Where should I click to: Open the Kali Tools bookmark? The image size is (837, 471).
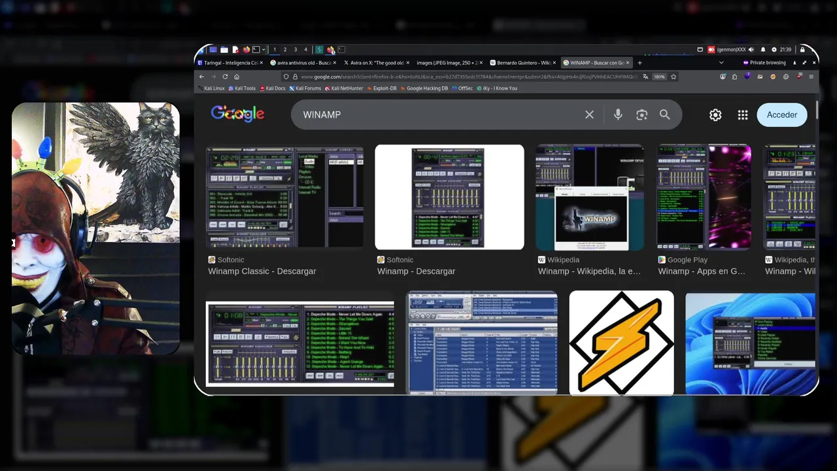click(241, 88)
